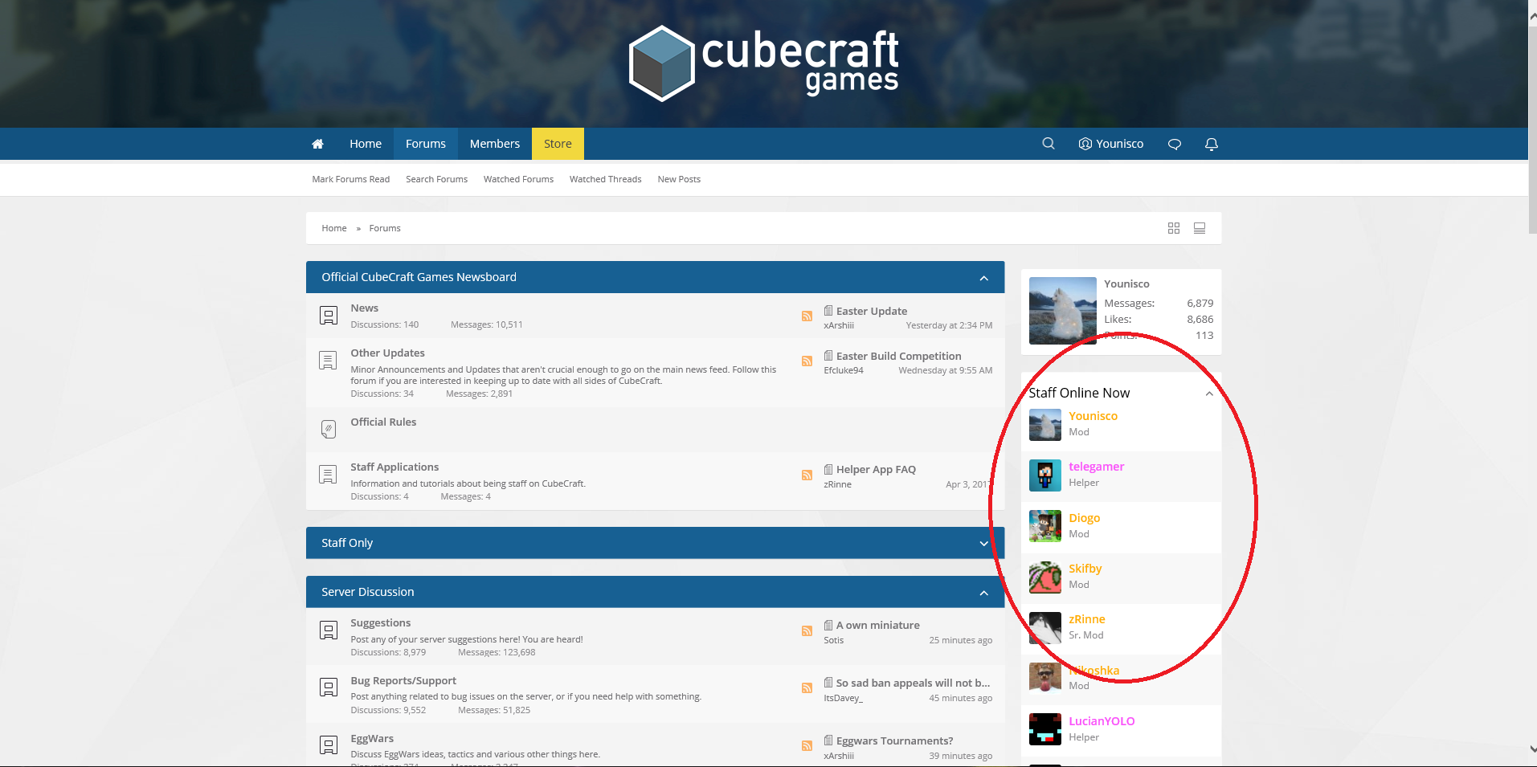Image resolution: width=1537 pixels, height=767 pixels.
Task: Open the Members tab
Action: (x=495, y=144)
